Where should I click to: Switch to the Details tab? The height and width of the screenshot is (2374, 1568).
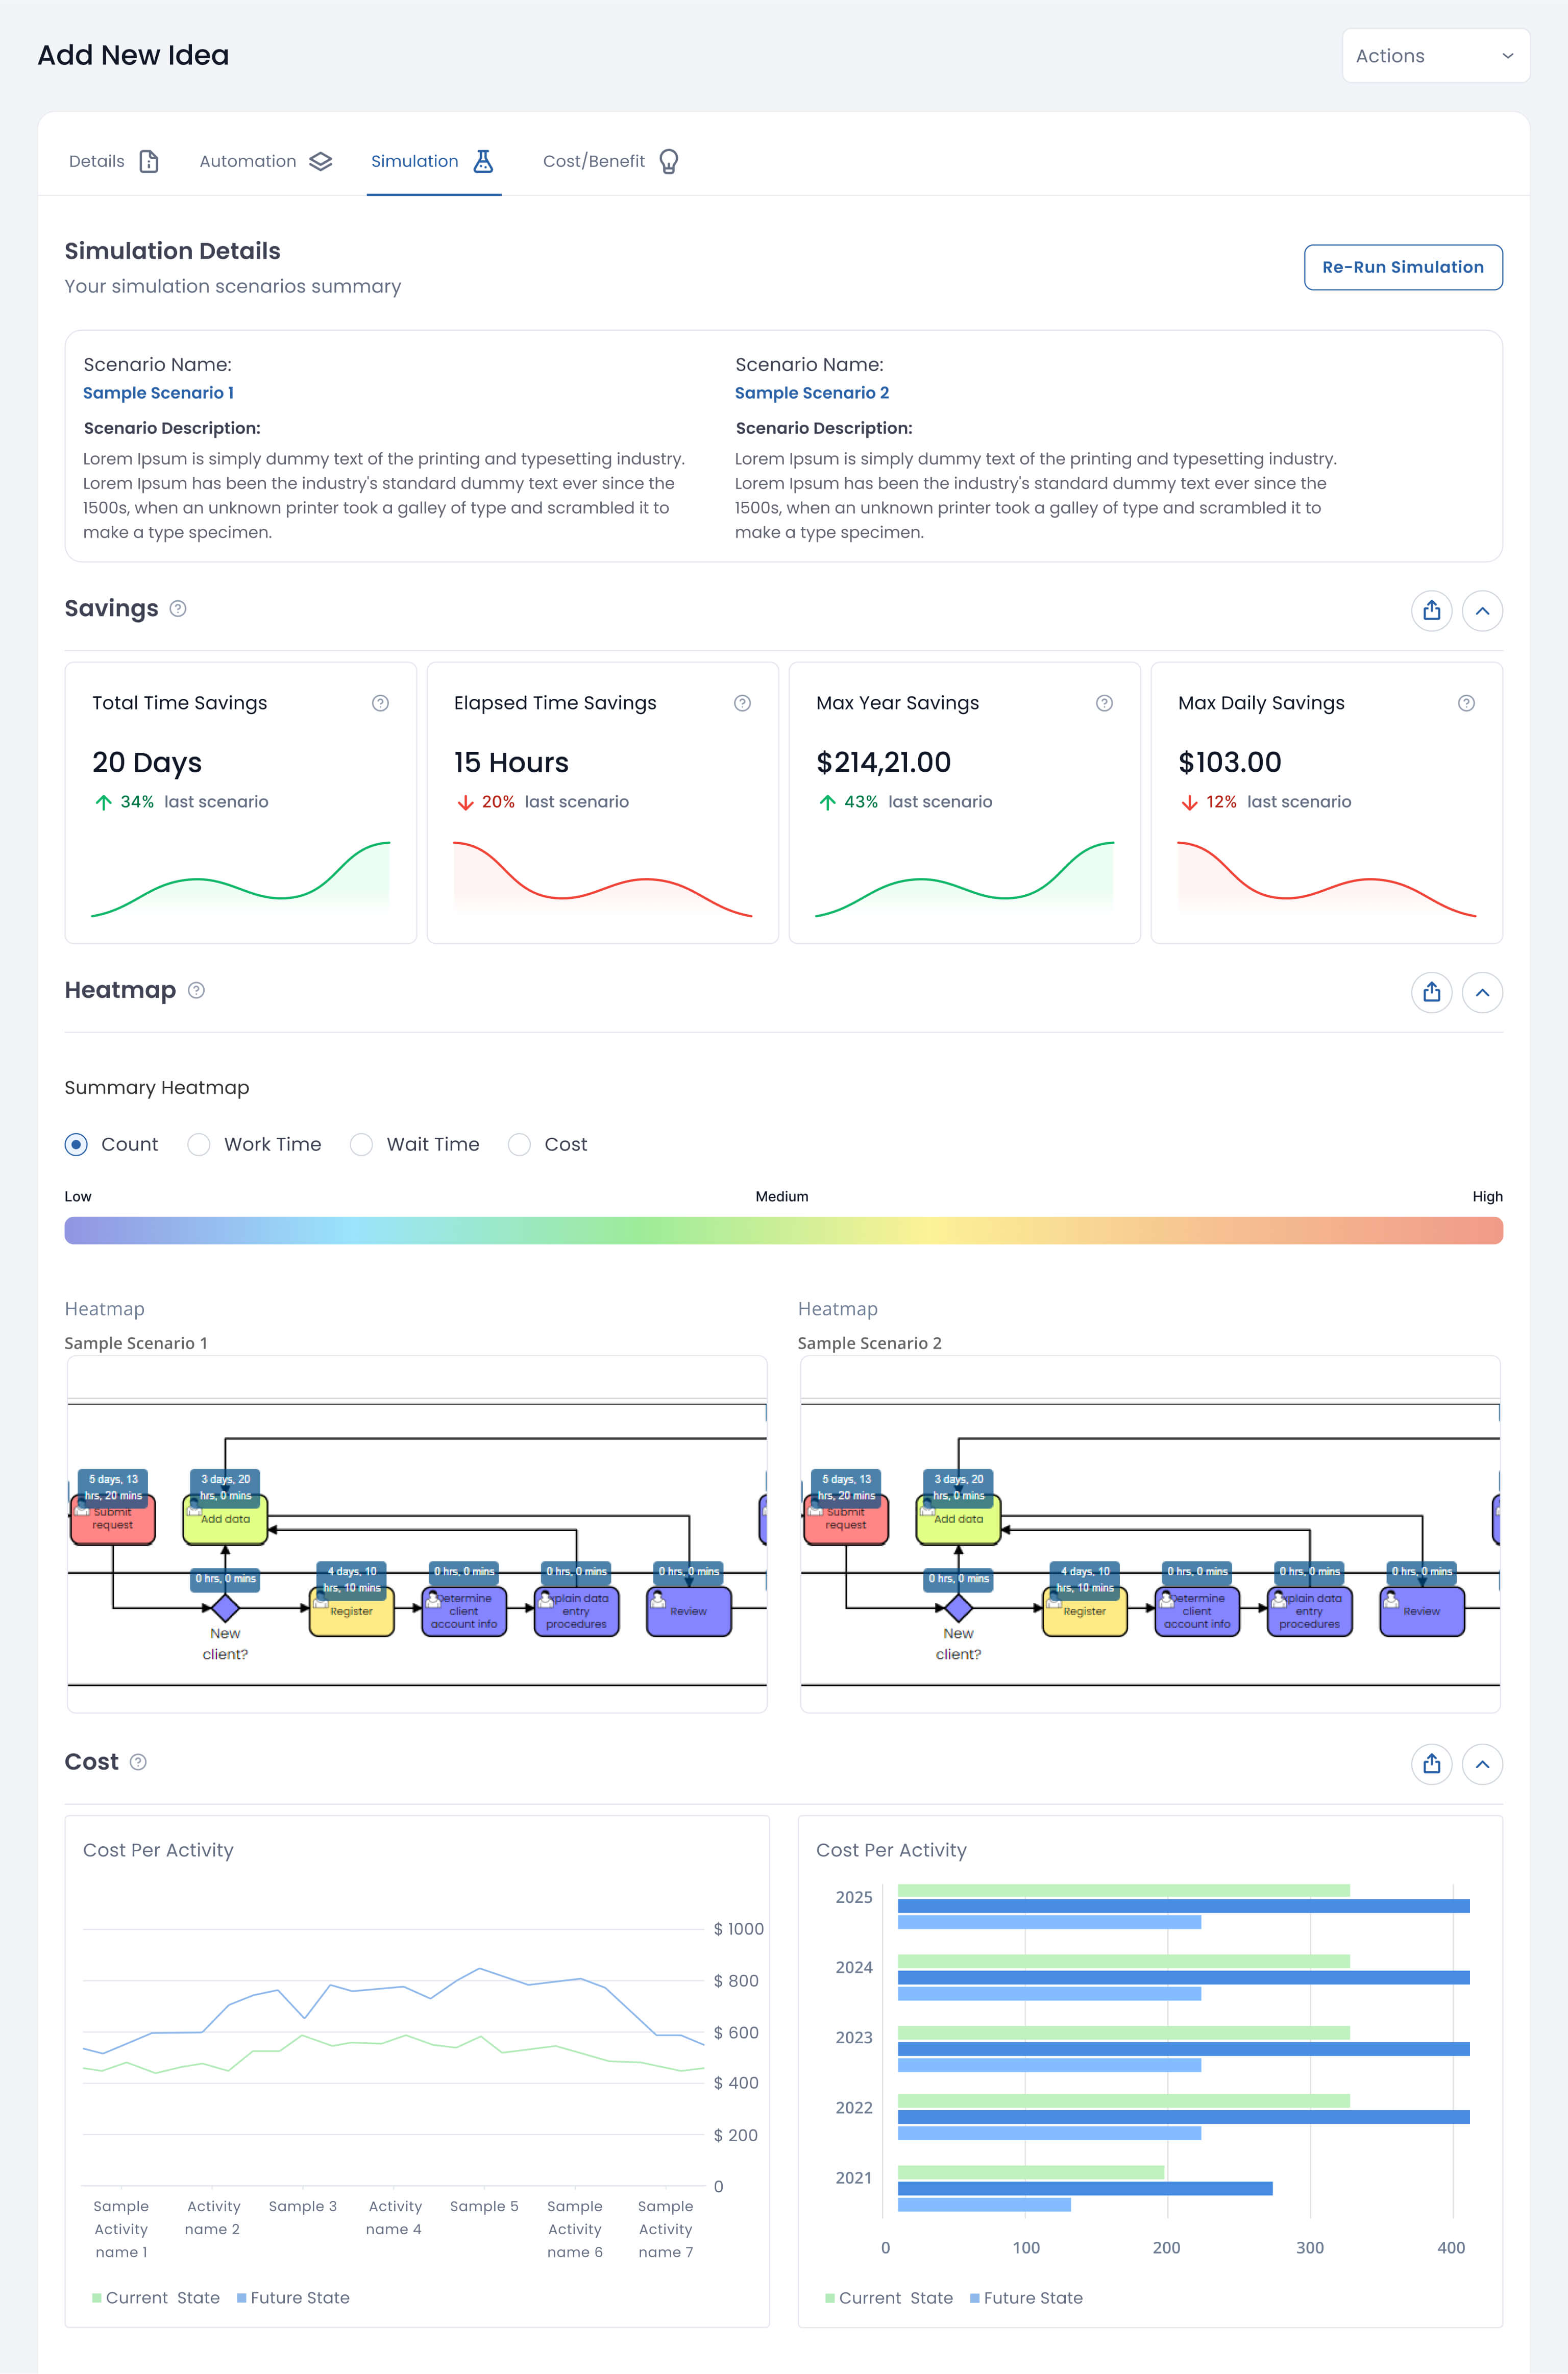coord(113,161)
